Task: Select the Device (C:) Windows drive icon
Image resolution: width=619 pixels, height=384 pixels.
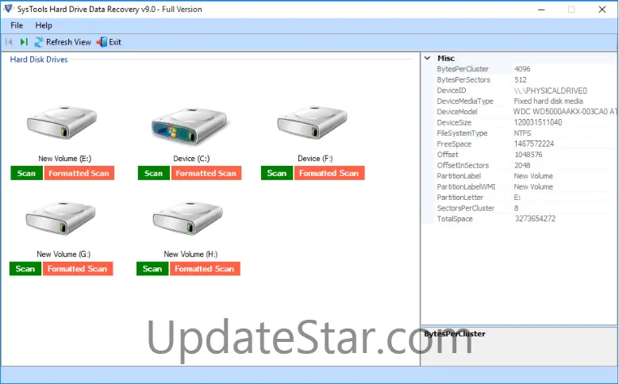Action: pyautogui.click(x=189, y=125)
